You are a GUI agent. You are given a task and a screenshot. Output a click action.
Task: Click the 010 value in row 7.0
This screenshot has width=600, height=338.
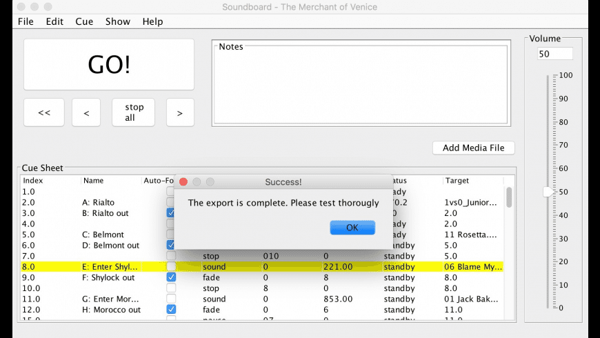(271, 256)
